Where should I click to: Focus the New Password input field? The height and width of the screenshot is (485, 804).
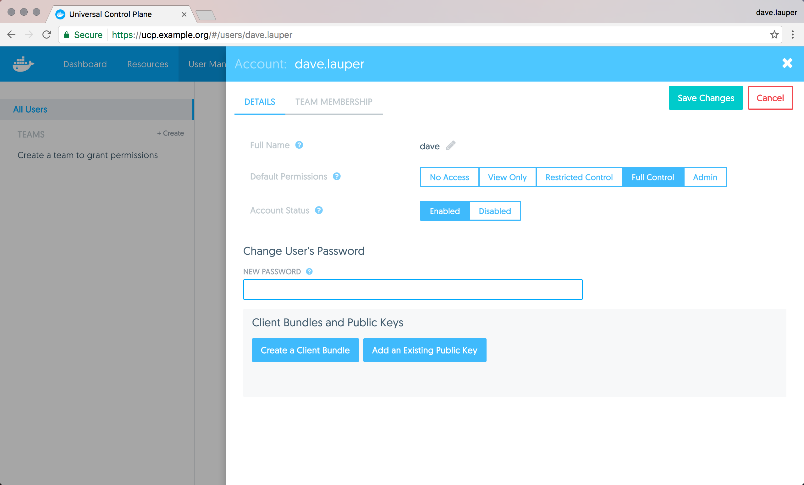(x=412, y=289)
